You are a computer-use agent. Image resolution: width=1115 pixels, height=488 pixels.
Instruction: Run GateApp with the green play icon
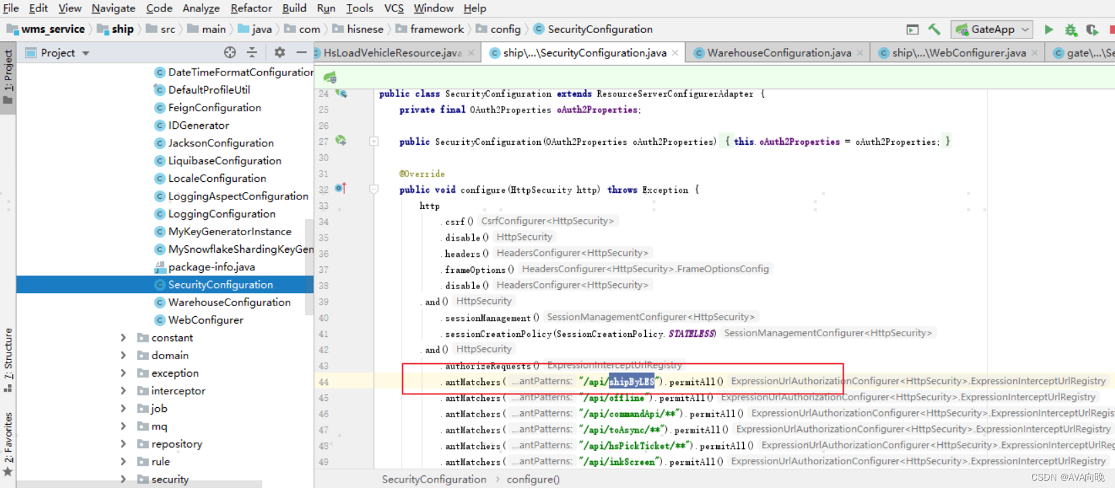point(1048,30)
